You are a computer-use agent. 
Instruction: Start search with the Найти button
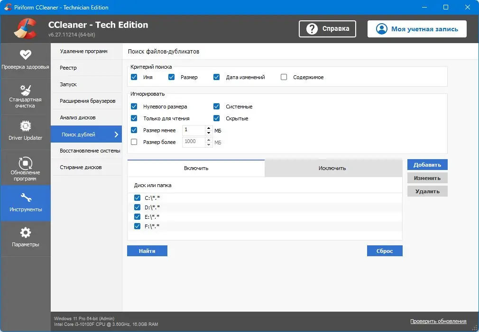(x=147, y=251)
